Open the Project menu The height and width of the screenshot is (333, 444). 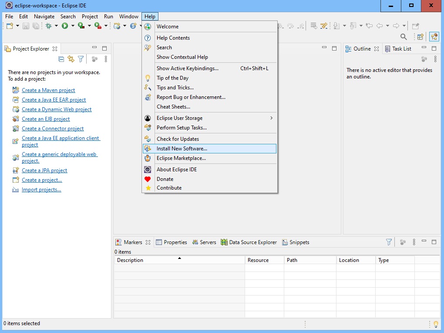[90, 17]
